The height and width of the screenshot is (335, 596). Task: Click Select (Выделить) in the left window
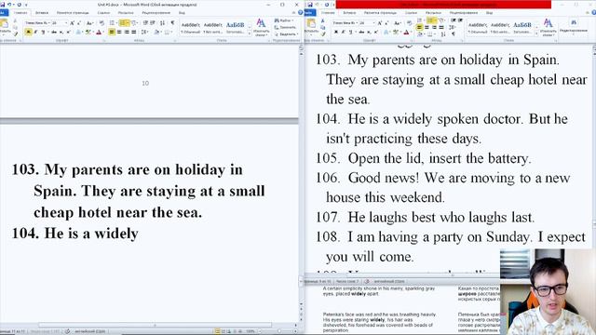[x=286, y=34]
